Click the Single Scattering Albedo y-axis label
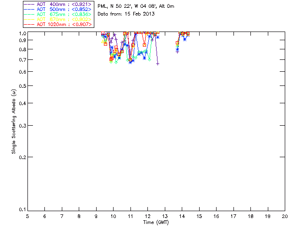Viewport: 293px width, 234px height. 14,121
